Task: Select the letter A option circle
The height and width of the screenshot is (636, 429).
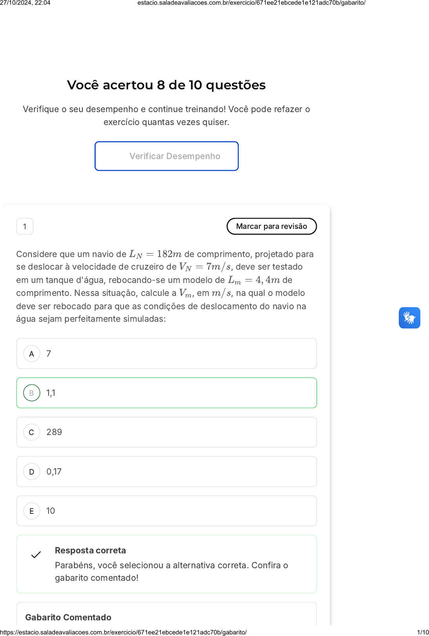Action: 32,354
